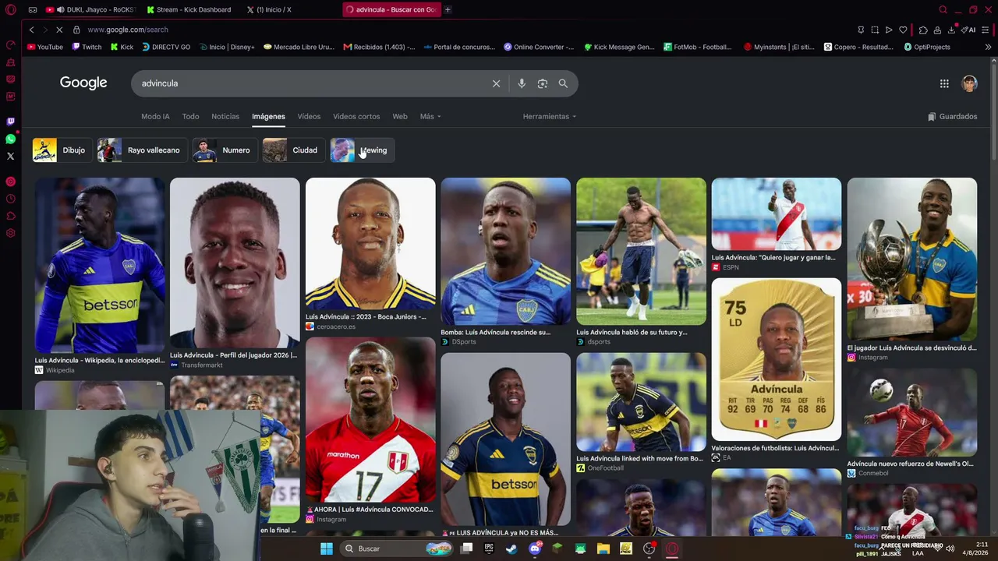Stop loading the current page
This screenshot has height=561, width=998.
pos(60,30)
